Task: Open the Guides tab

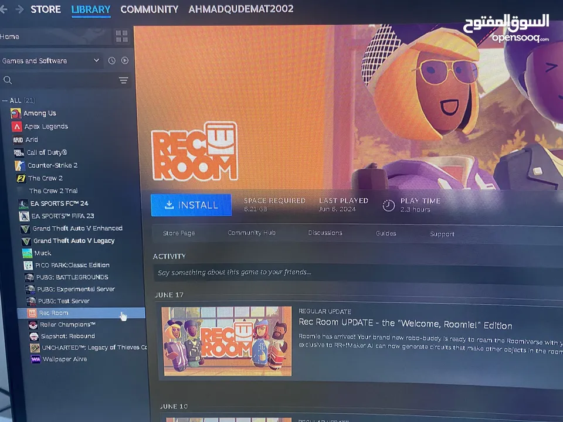Action: 386,233
